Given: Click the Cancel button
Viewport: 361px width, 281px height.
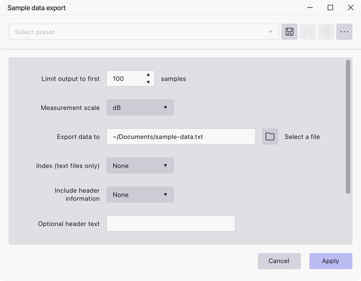Looking at the screenshot, I should (279, 261).
